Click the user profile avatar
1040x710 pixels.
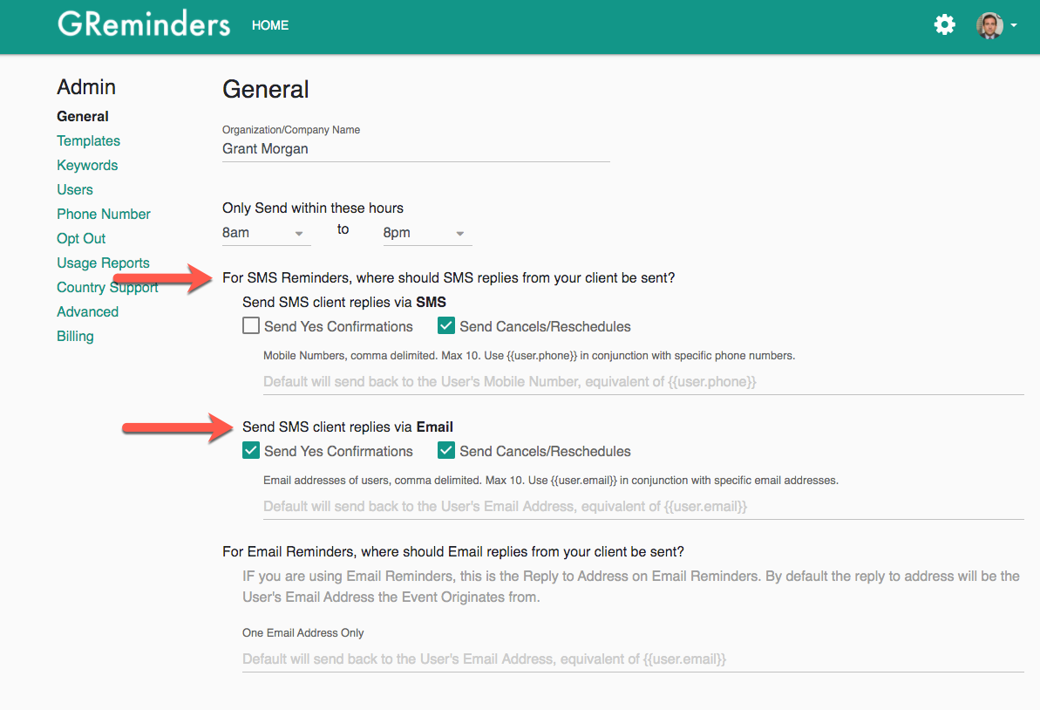click(x=989, y=26)
